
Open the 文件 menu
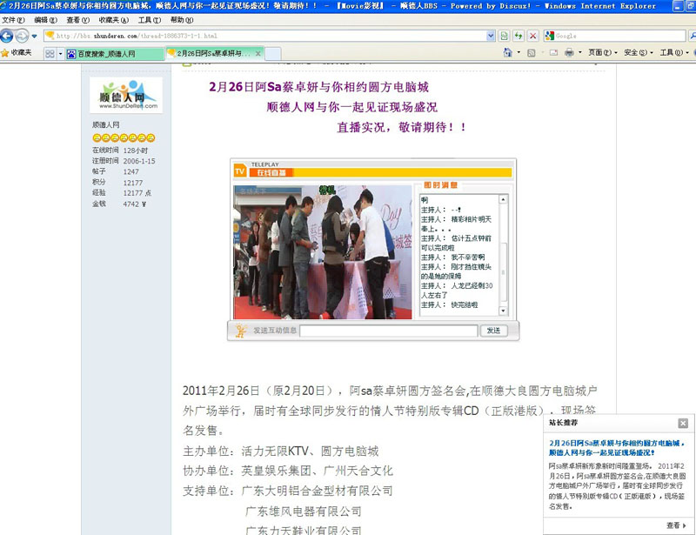pyautogui.click(x=13, y=20)
